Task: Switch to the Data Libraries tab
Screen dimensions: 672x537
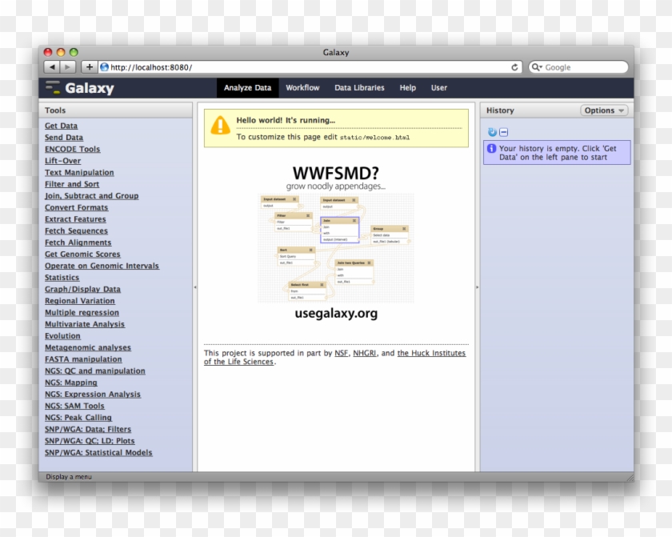Action: tap(359, 88)
